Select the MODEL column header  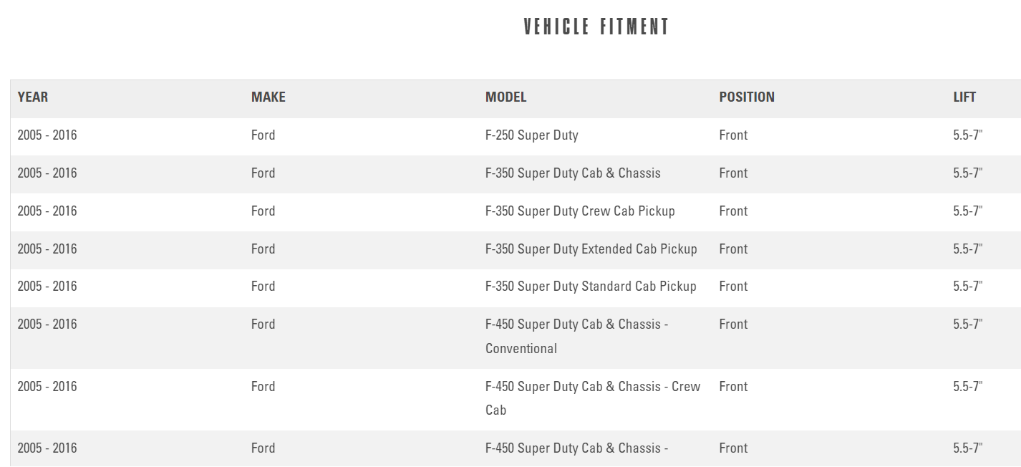(x=505, y=97)
